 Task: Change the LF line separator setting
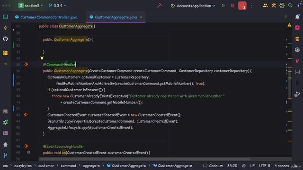tap(252, 166)
